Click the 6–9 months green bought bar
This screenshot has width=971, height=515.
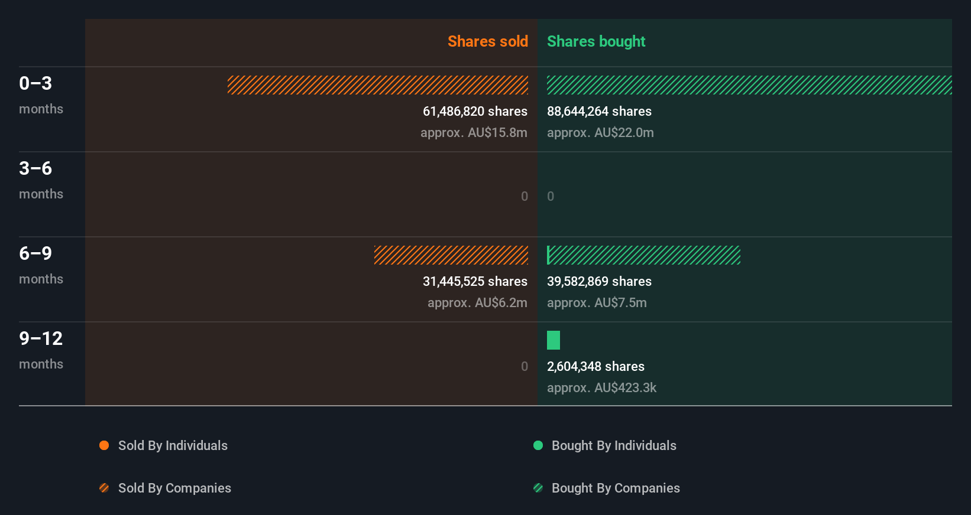643,255
